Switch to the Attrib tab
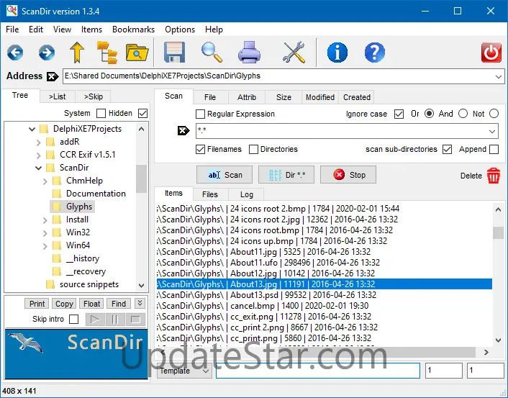 (247, 97)
